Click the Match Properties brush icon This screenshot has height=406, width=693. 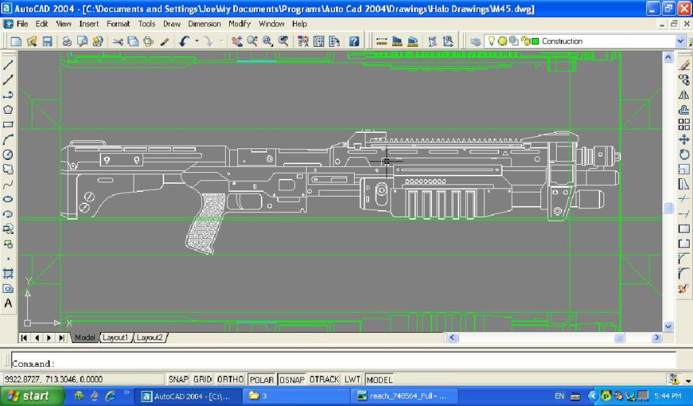coord(164,41)
